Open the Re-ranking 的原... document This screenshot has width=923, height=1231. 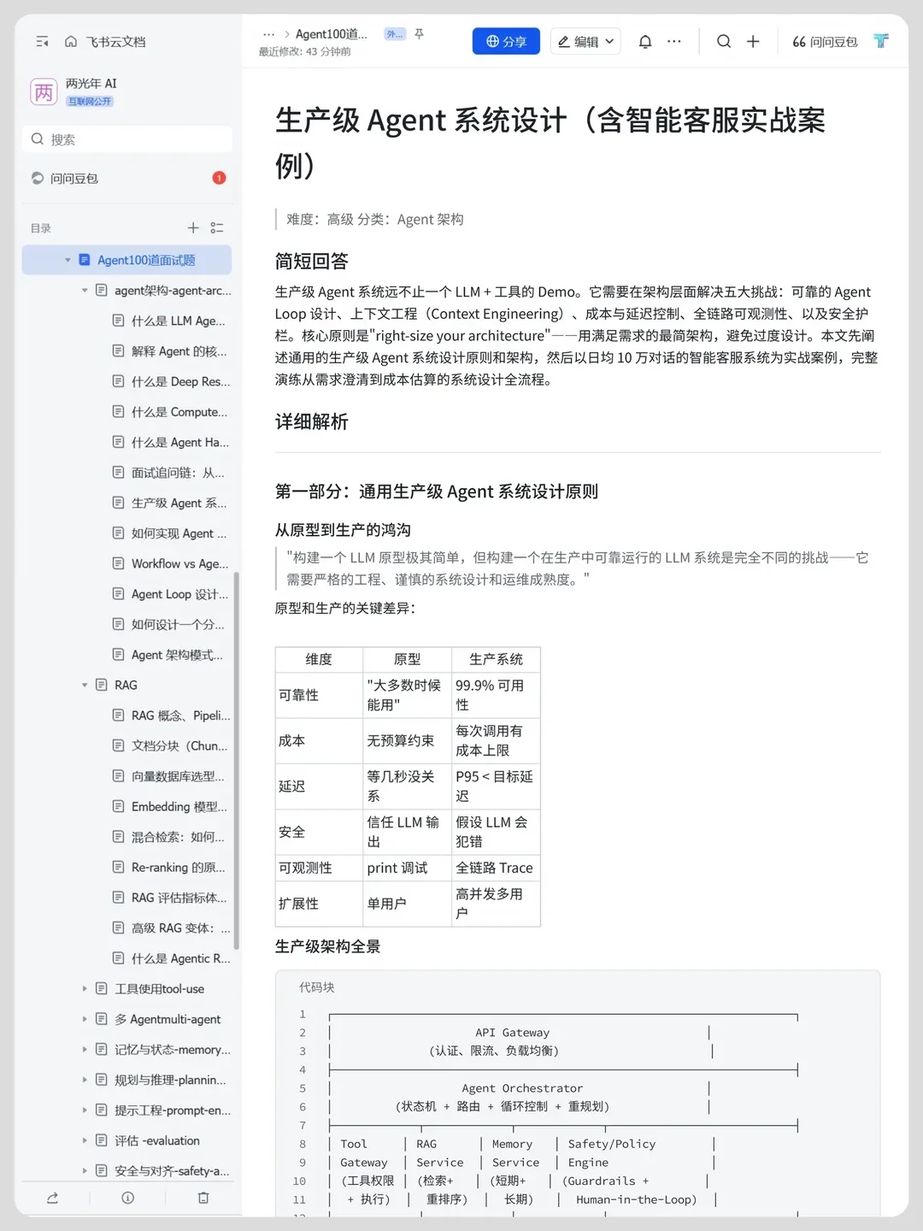point(179,867)
